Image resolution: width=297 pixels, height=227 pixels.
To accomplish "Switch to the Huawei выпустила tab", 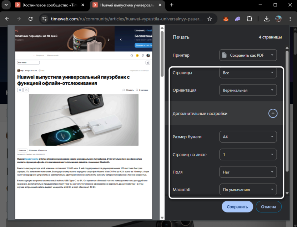I will click(127, 5).
